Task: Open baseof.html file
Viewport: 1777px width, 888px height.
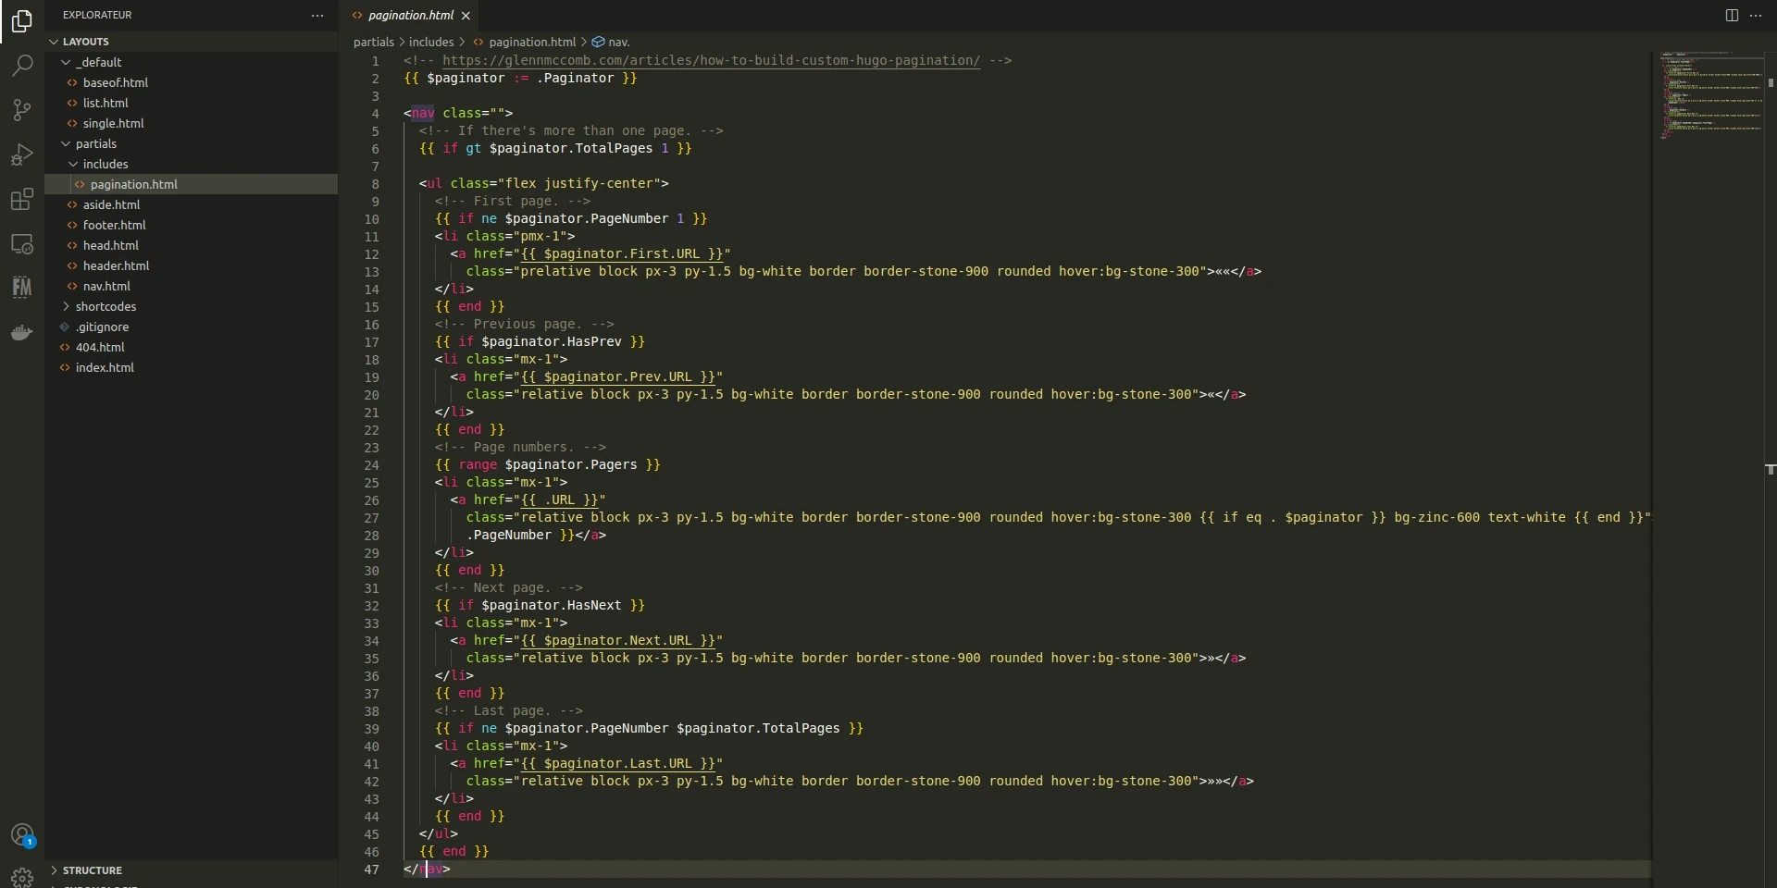Action: click(192, 82)
